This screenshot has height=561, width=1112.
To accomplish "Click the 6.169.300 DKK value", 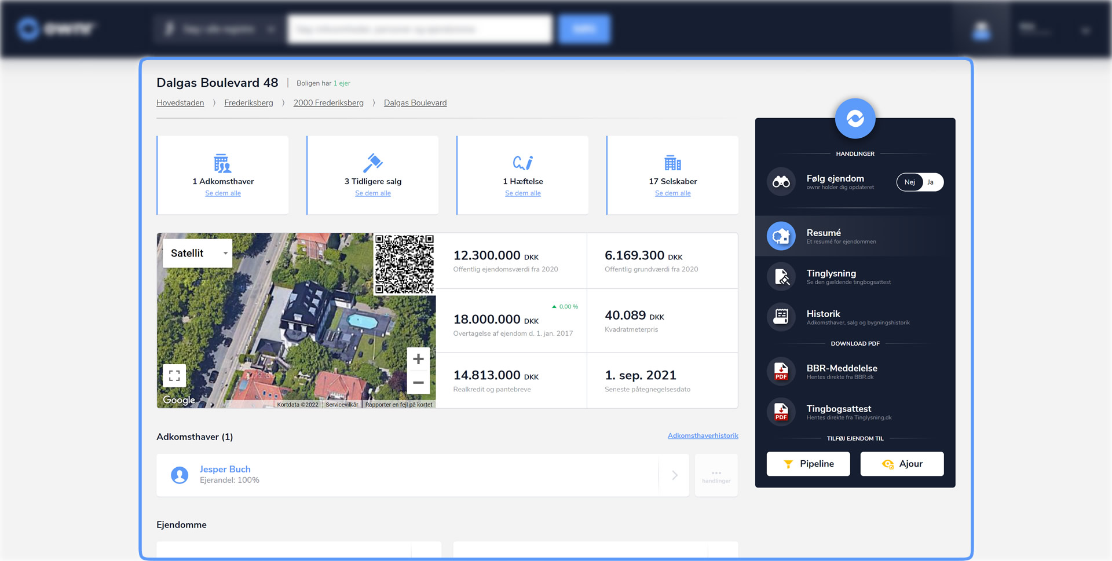I will tap(643, 255).
